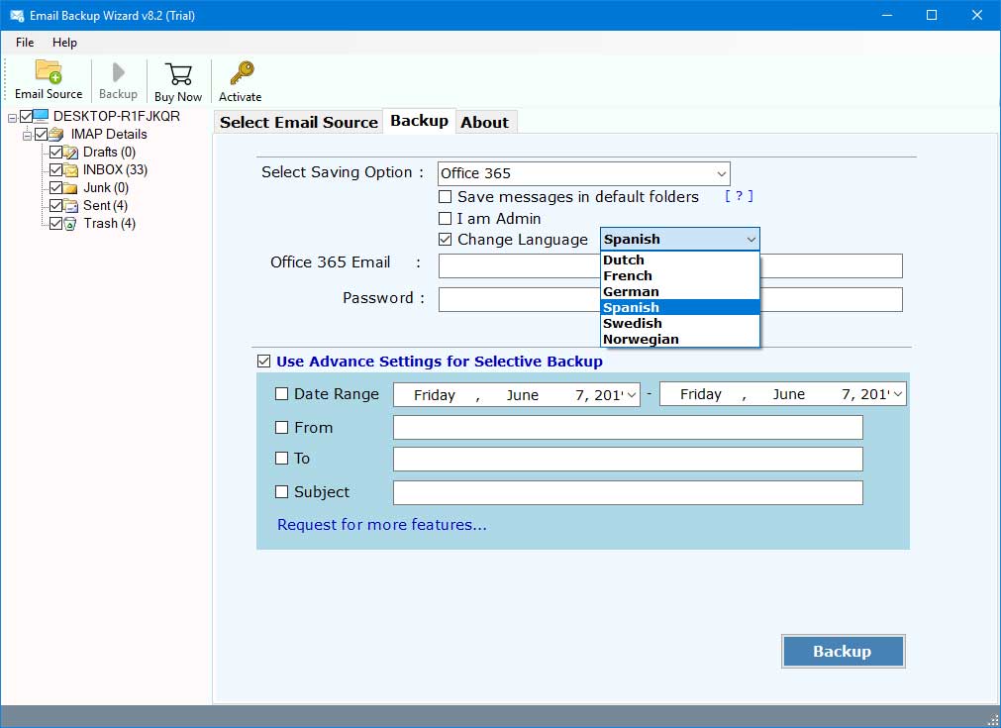This screenshot has height=728, width=1001.
Task: Switch to the Select Email Source tab
Action: pos(298,122)
